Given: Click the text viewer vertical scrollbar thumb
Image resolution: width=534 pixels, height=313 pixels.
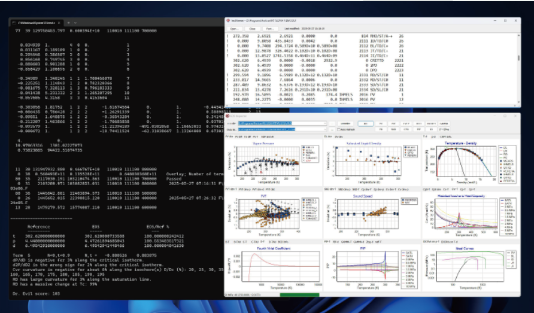Looking at the screenshot, I should (x=518, y=58).
